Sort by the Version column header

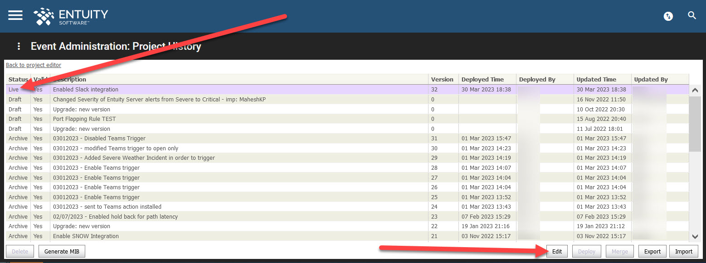[443, 79]
